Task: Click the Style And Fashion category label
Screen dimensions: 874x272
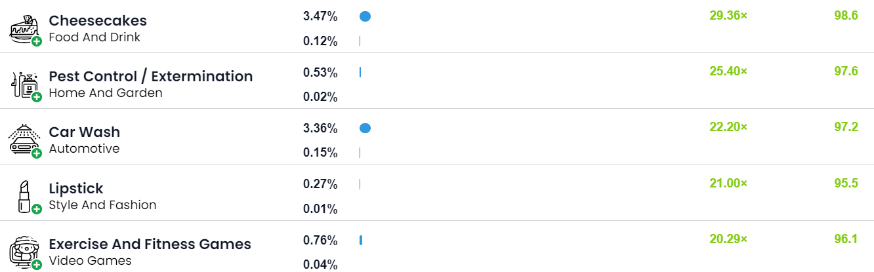Action: pos(102,205)
